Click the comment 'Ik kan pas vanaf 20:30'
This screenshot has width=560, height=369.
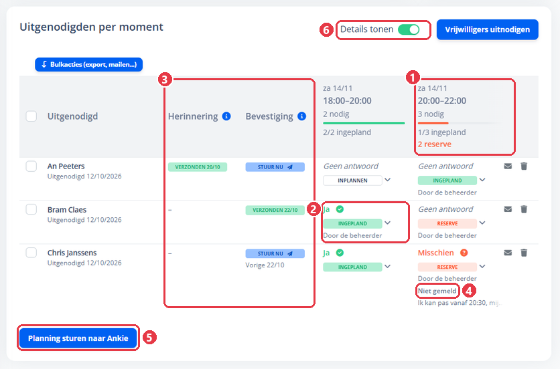(x=460, y=303)
